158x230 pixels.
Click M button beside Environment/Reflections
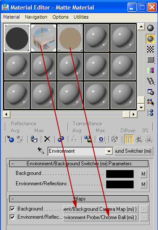coord(143,184)
